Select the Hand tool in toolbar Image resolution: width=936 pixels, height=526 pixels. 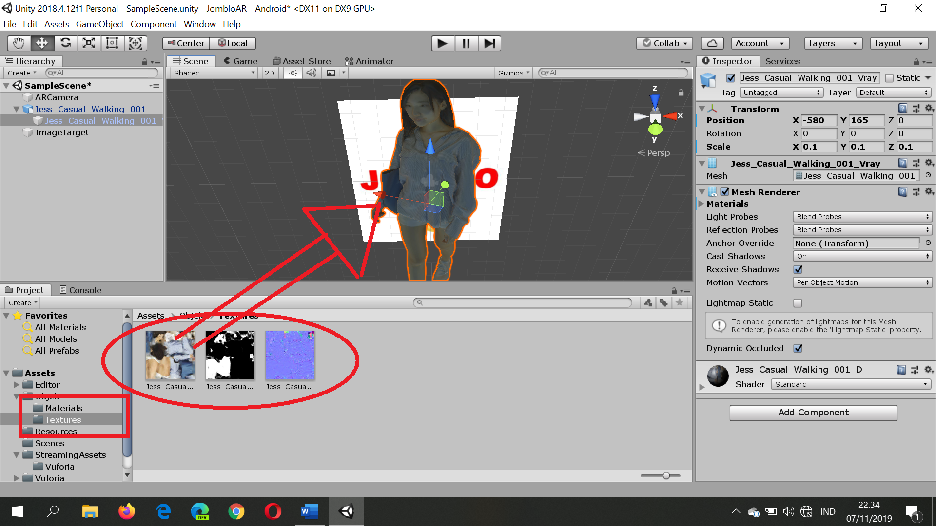coord(19,43)
